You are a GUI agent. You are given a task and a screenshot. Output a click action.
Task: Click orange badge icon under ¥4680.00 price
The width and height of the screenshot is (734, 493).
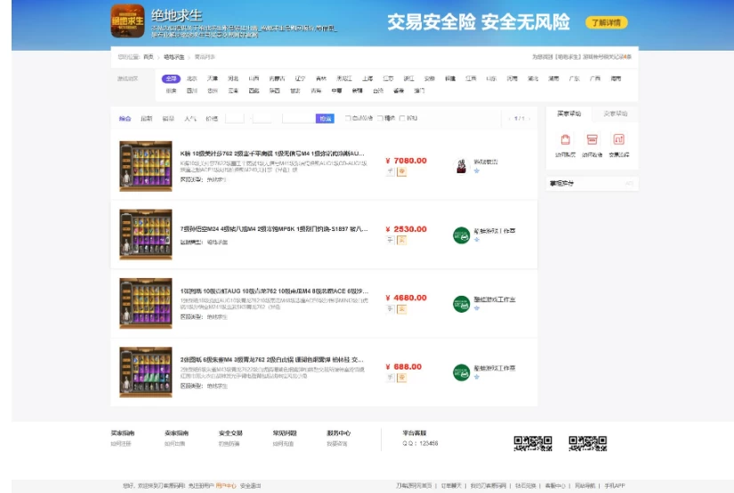(x=401, y=309)
